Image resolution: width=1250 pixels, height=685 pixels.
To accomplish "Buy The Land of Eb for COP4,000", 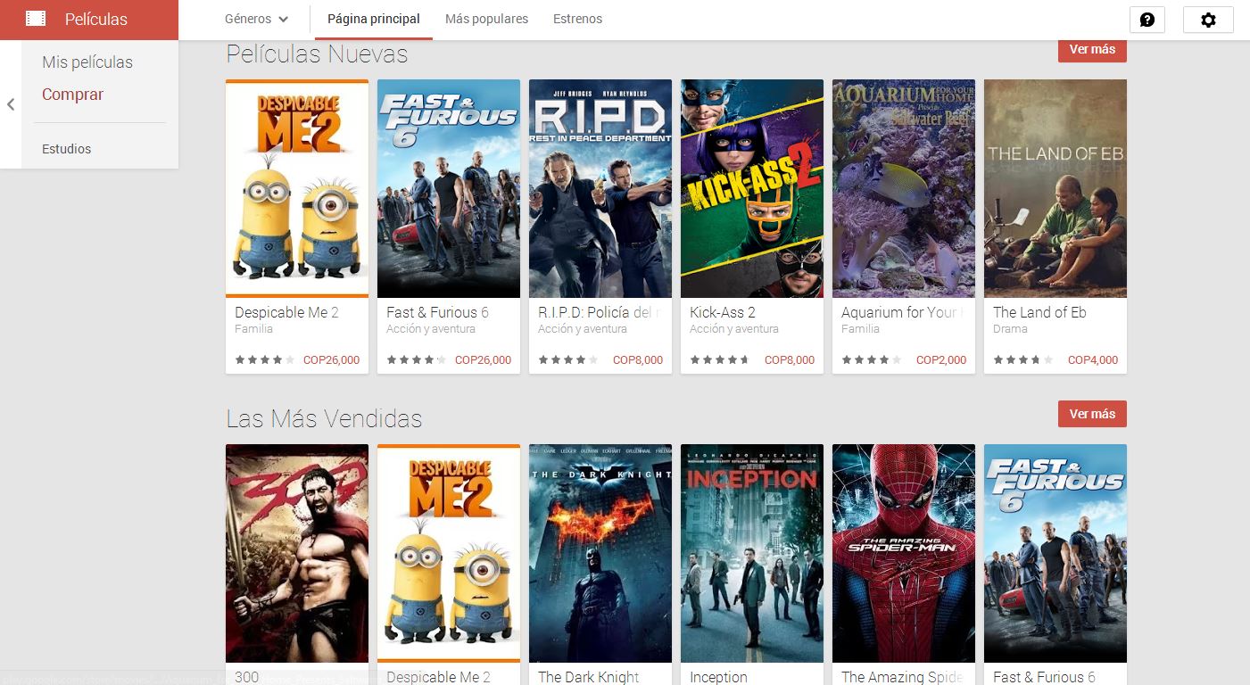I will point(1093,360).
